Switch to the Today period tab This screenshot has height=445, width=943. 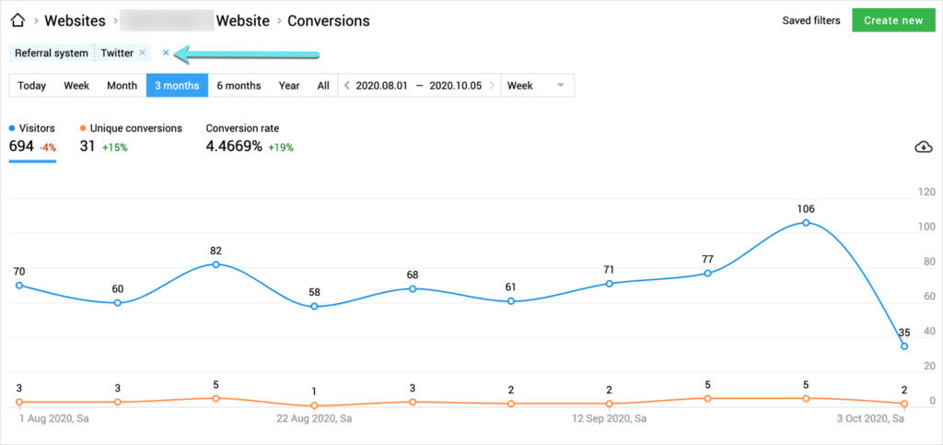pyautogui.click(x=31, y=86)
